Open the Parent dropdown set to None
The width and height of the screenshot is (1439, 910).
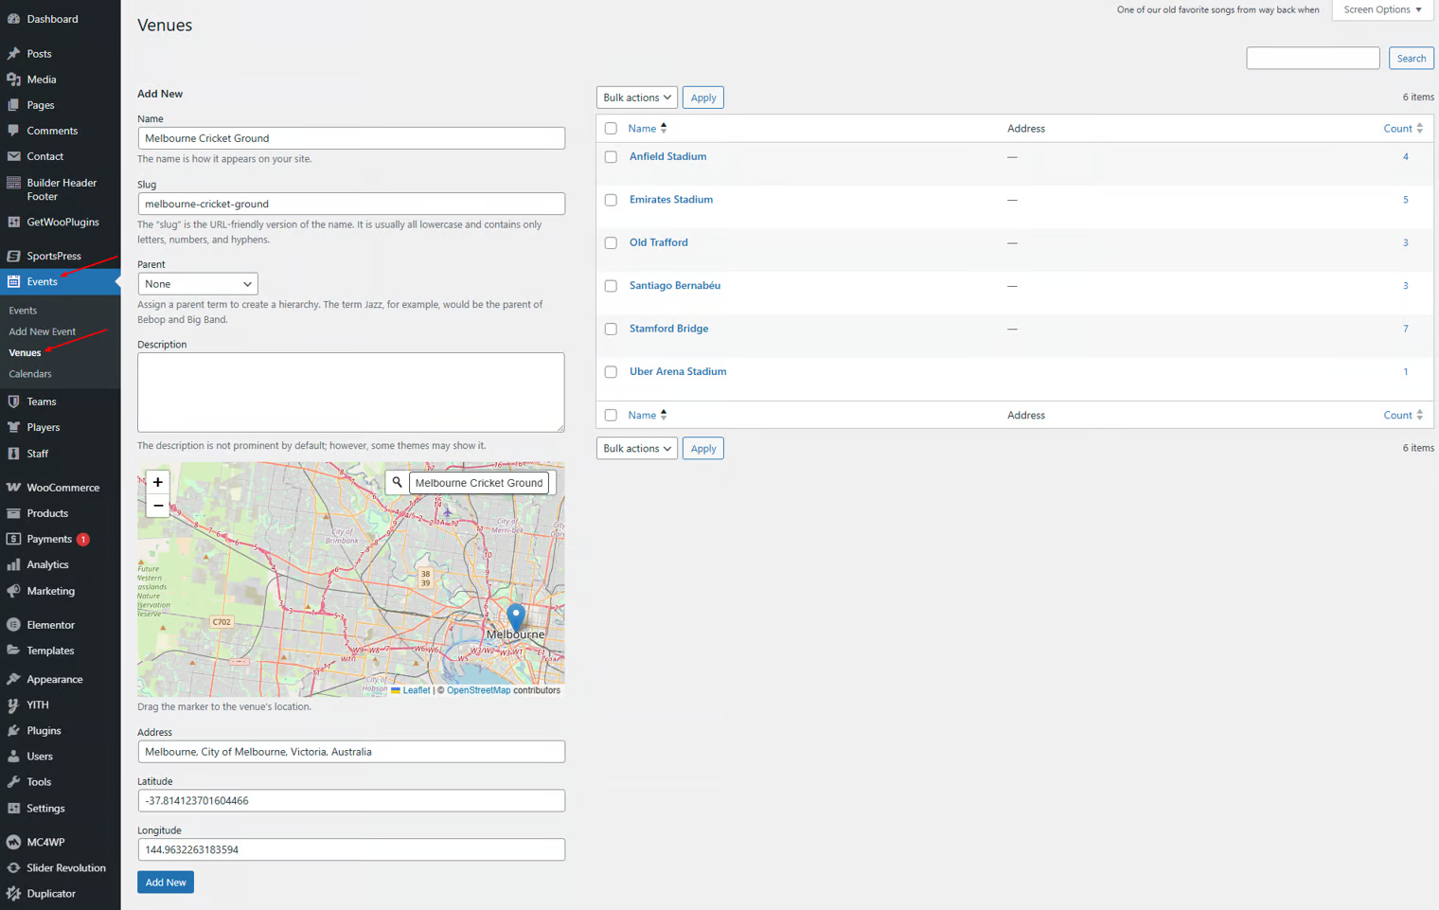coord(198,284)
